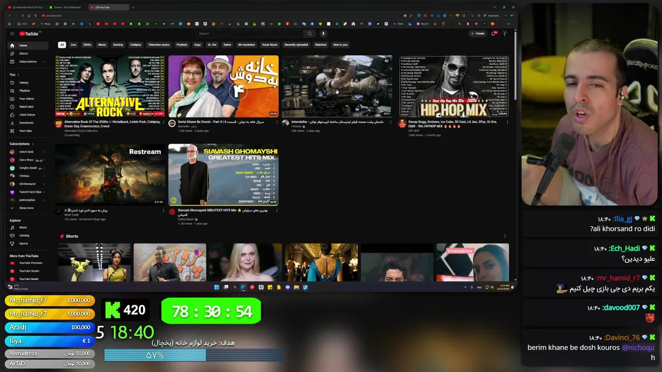Image resolution: width=662 pixels, height=372 pixels.
Task: Click the YouTube search field
Action: pos(250,34)
